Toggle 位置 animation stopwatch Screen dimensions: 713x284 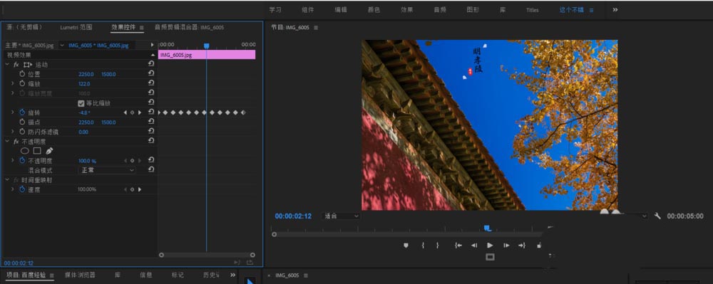22,73
